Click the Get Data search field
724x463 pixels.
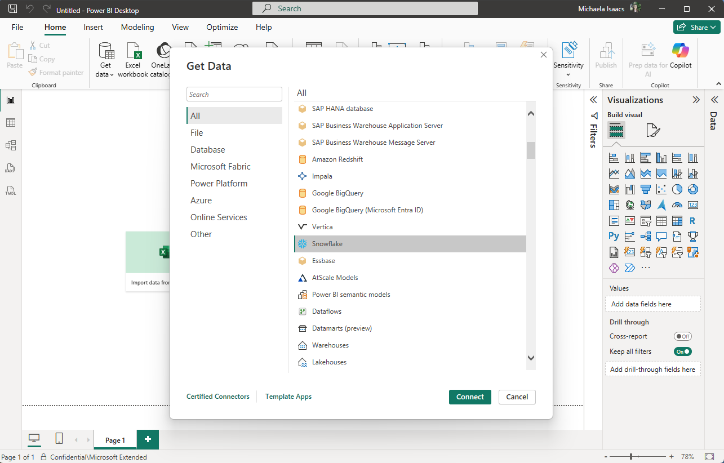pyautogui.click(x=234, y=95)
